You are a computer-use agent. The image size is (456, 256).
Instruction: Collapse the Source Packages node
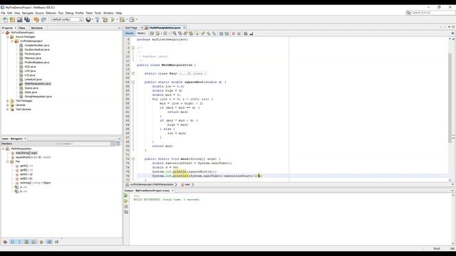click(x=8, y=37)
